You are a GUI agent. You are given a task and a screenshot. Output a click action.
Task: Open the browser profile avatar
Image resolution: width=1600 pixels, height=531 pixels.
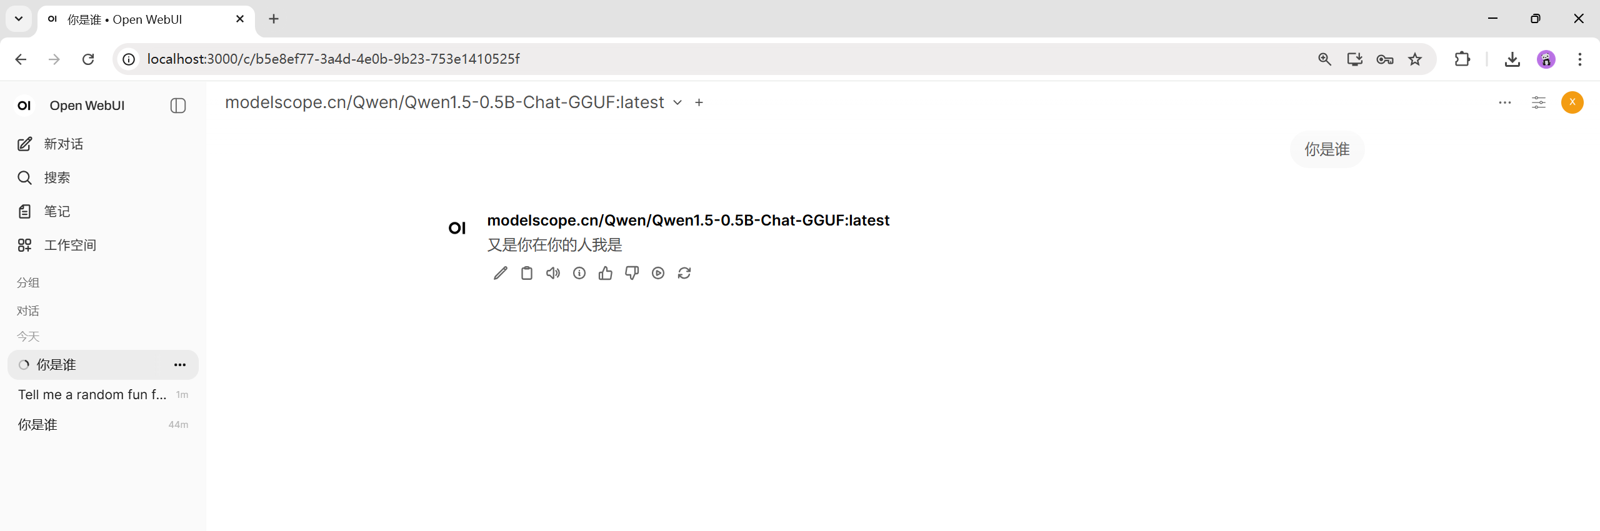[1546, 59]
